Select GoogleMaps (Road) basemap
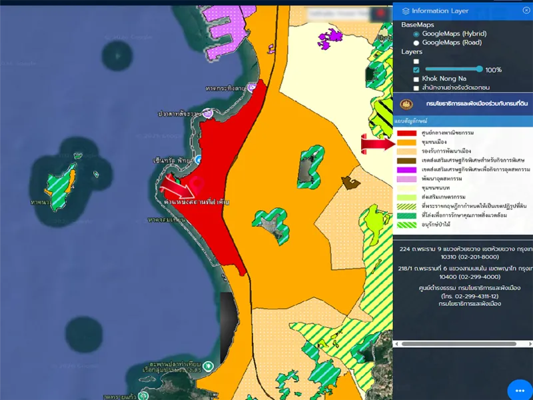Viewport: 533px width, 400px height. (x=416, y=43)
